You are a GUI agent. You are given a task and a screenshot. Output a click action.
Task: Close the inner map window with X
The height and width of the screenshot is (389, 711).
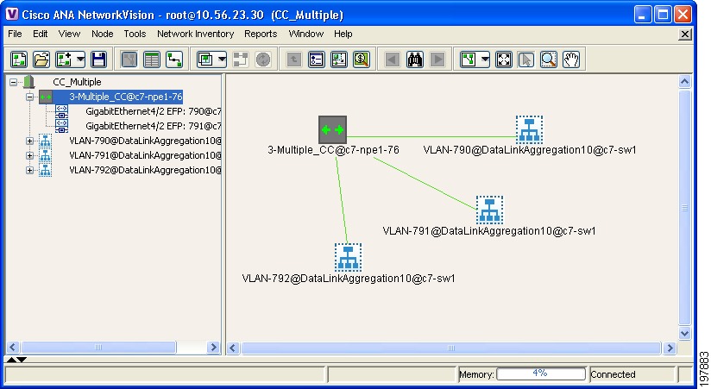point(685,34)
